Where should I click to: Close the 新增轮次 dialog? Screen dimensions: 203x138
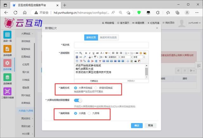157,28
